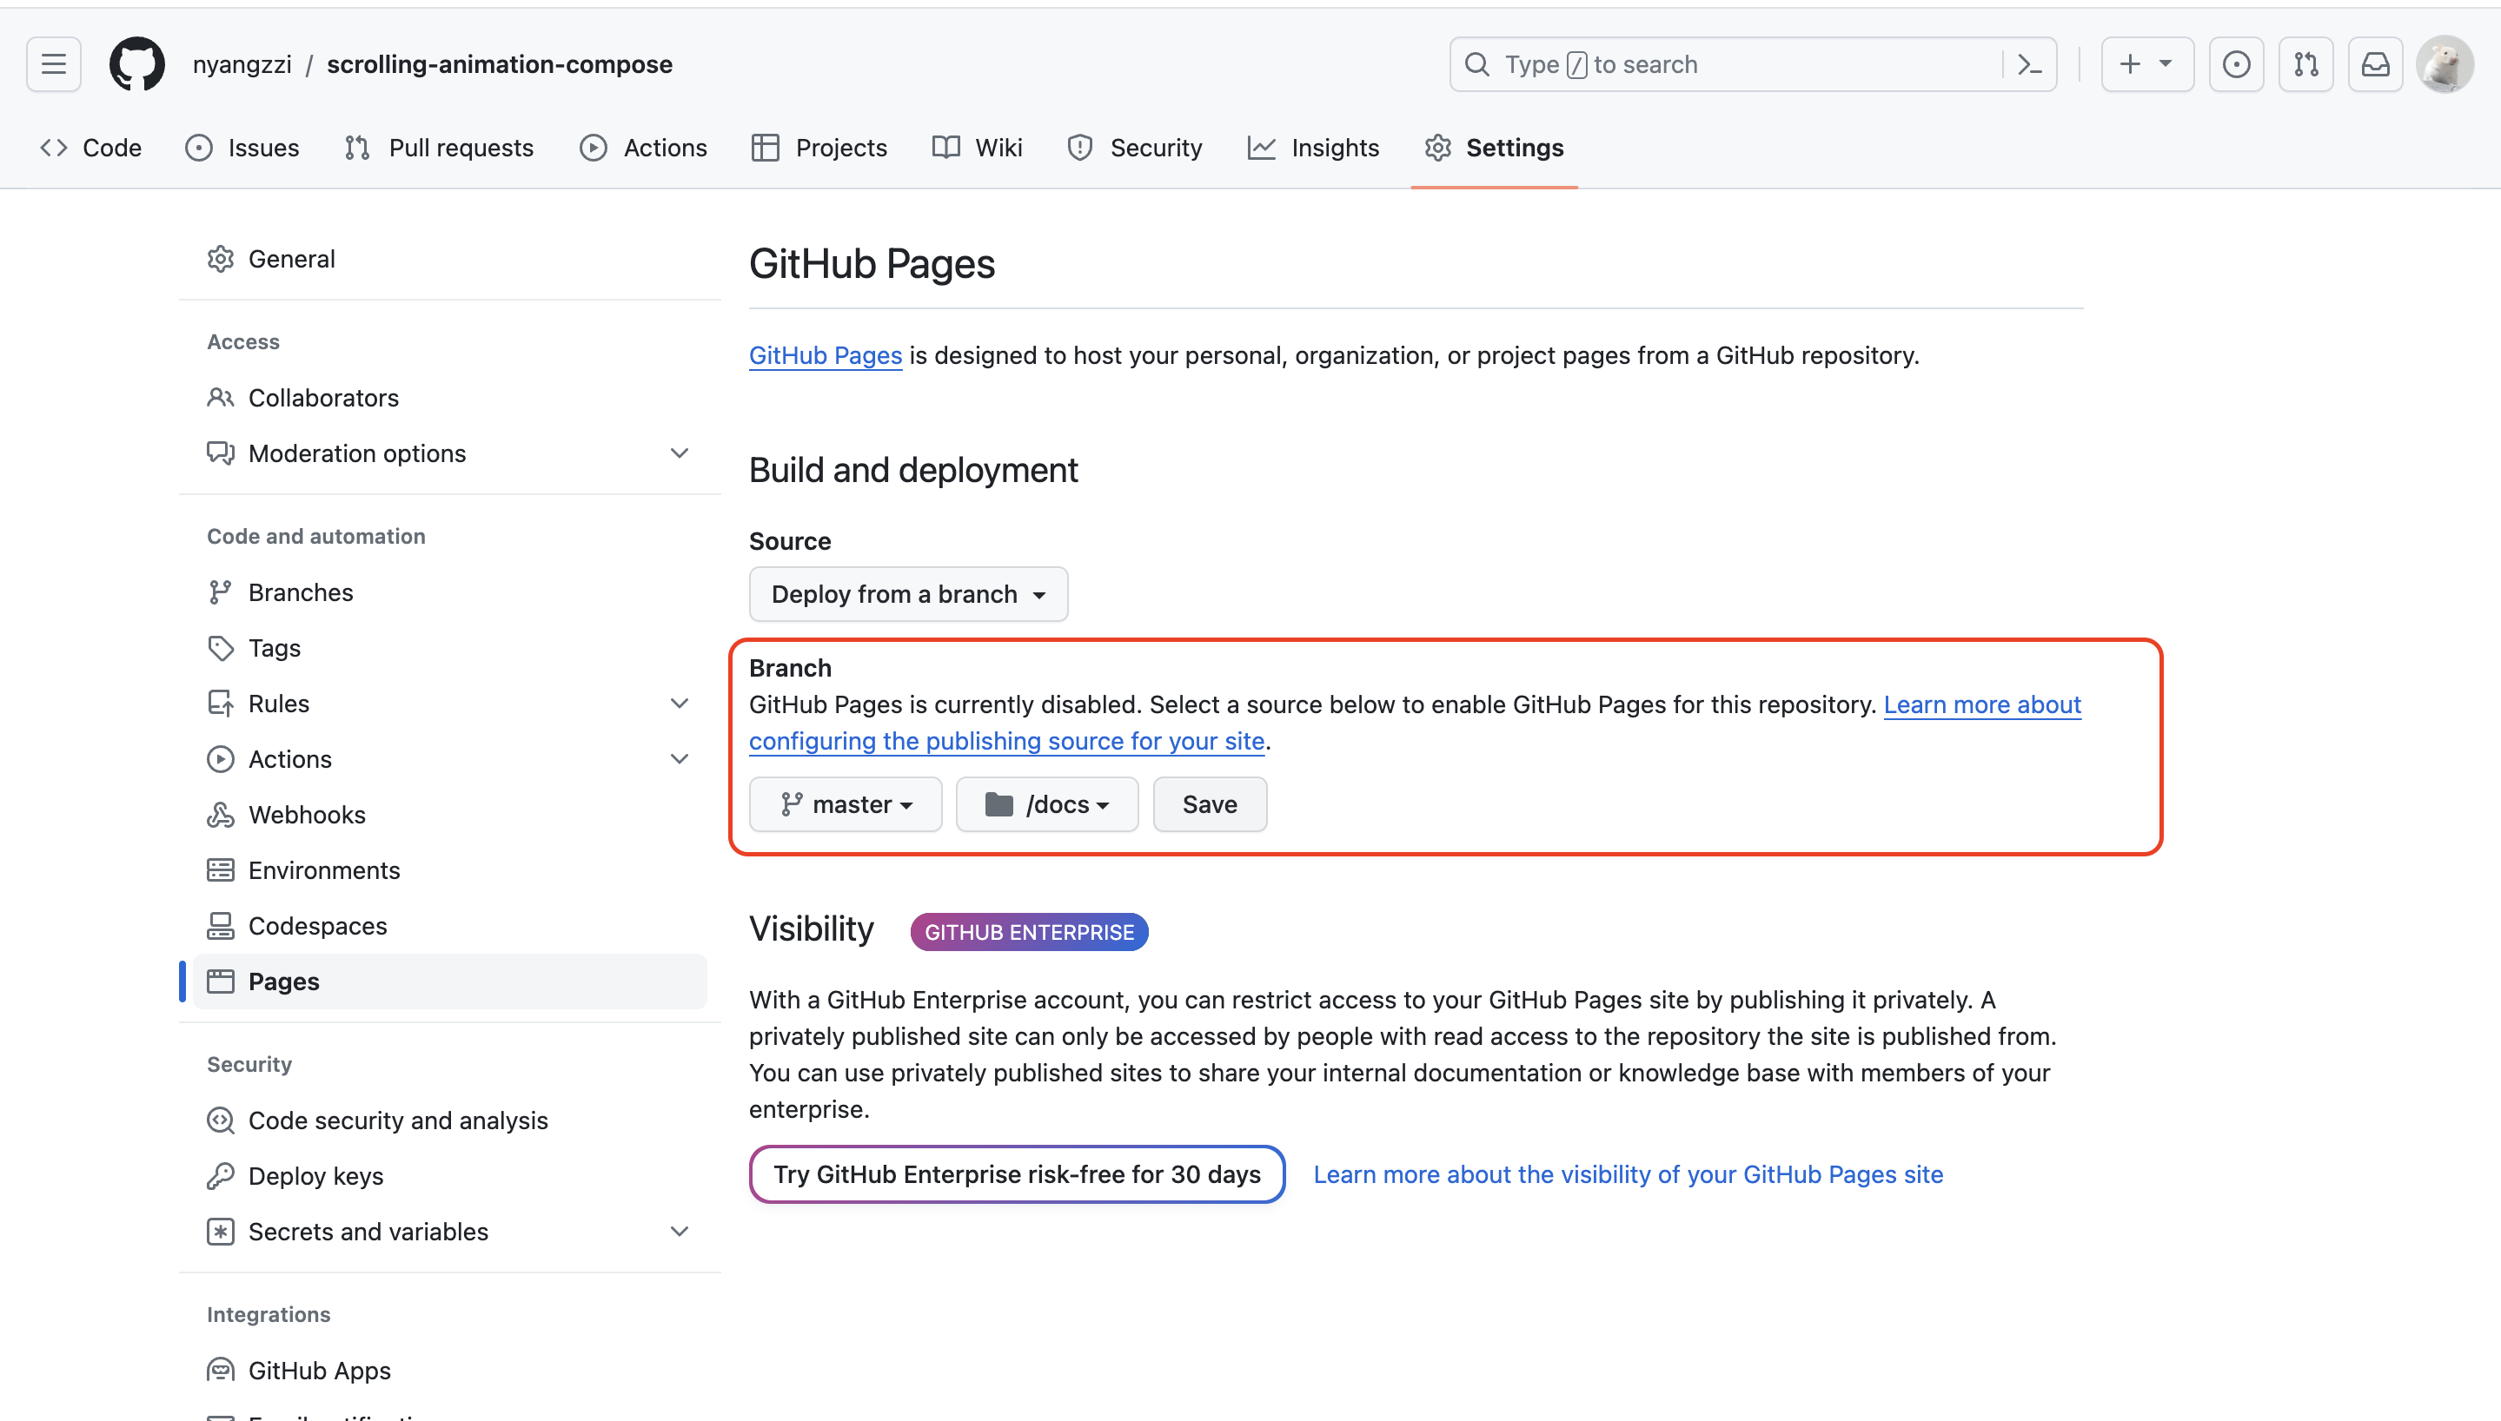
Task: Open the command palette icon
Action: point(2029,64)
